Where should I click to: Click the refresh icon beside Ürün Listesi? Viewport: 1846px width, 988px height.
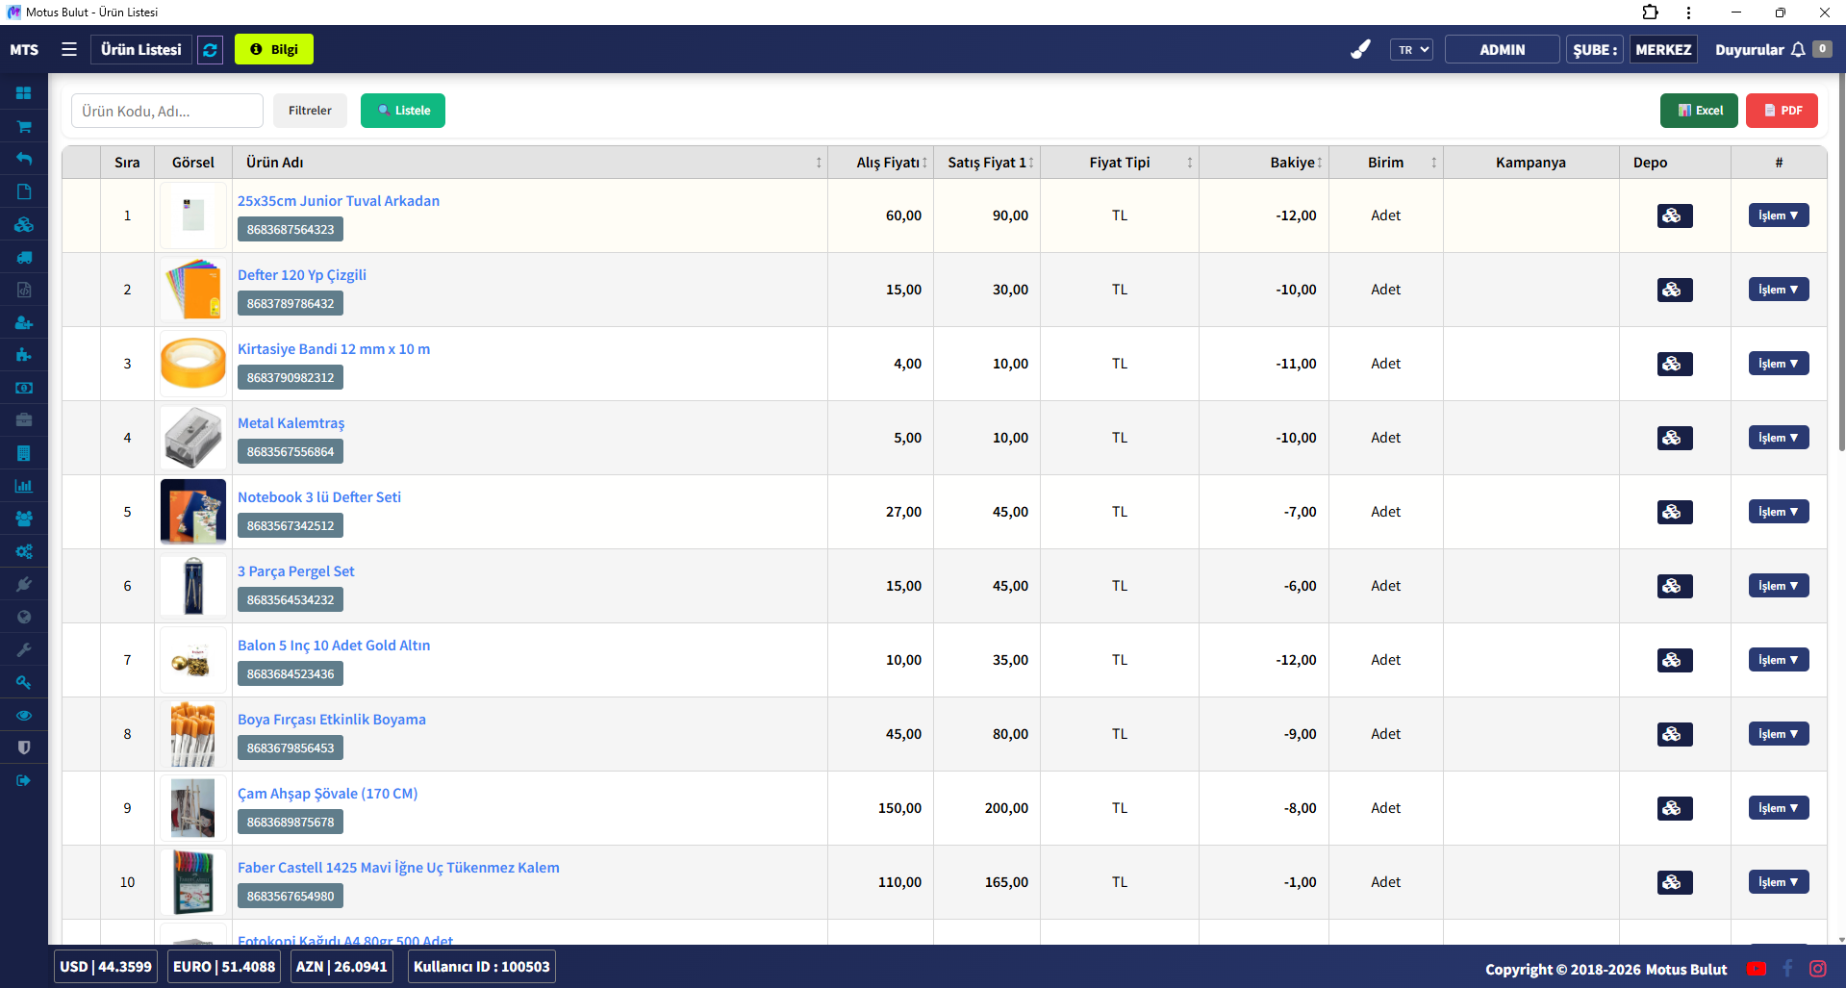(210, 50)
